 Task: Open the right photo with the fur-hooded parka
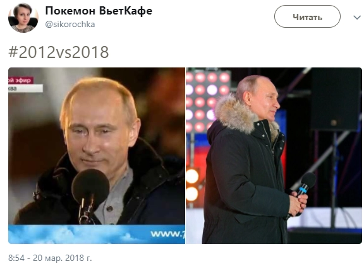(x=274, y=156)
